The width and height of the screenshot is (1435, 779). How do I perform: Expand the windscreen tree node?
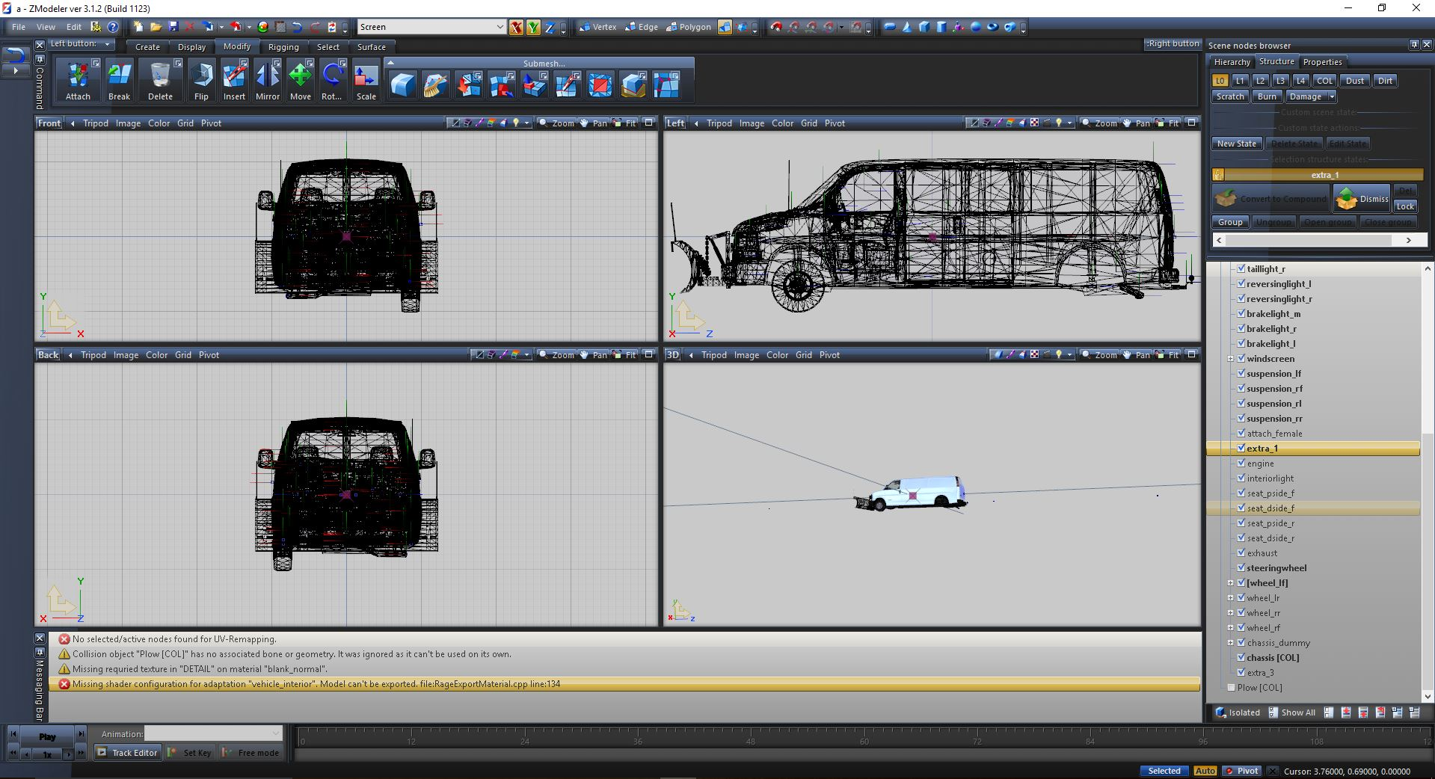pyautogui.click(x=1230, y=359)
